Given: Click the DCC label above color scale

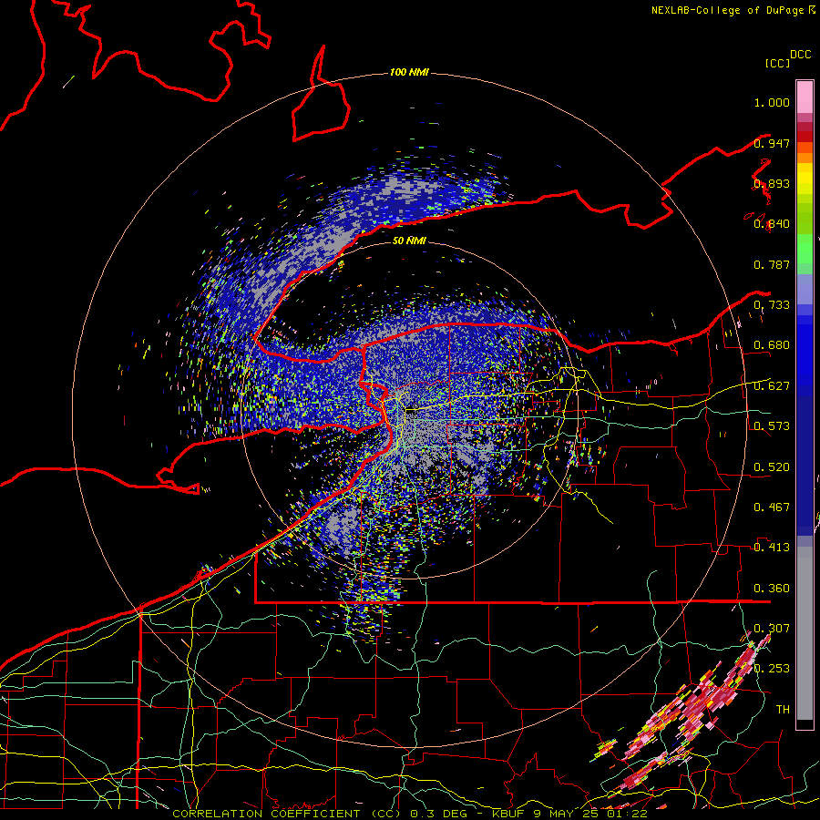Looking at the screenshot, I should 801,55.
